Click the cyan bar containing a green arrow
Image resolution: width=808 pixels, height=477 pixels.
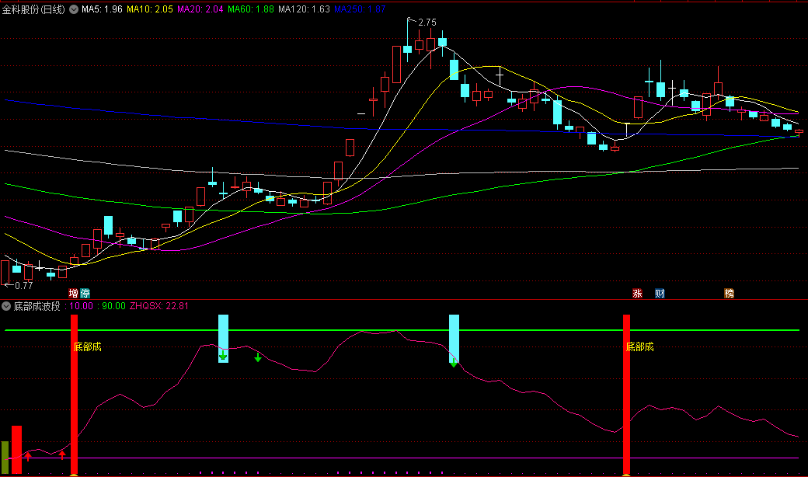223,339
